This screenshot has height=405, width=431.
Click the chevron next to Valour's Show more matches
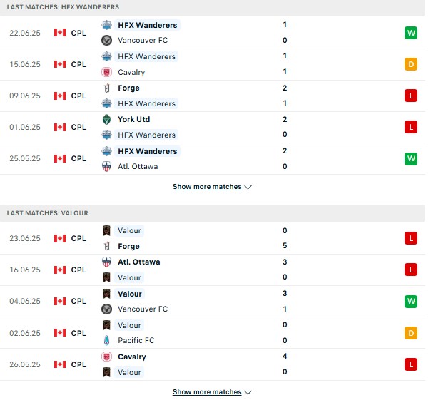pyautogui.click(x=248, y=393)
